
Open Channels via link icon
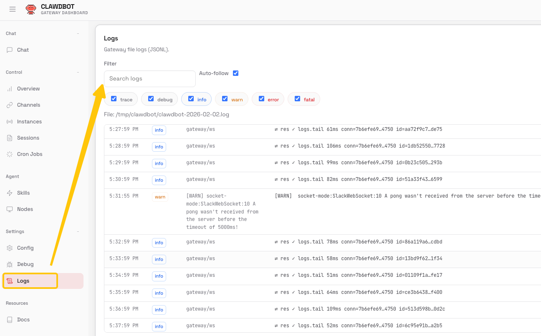(x=10, y=105)
